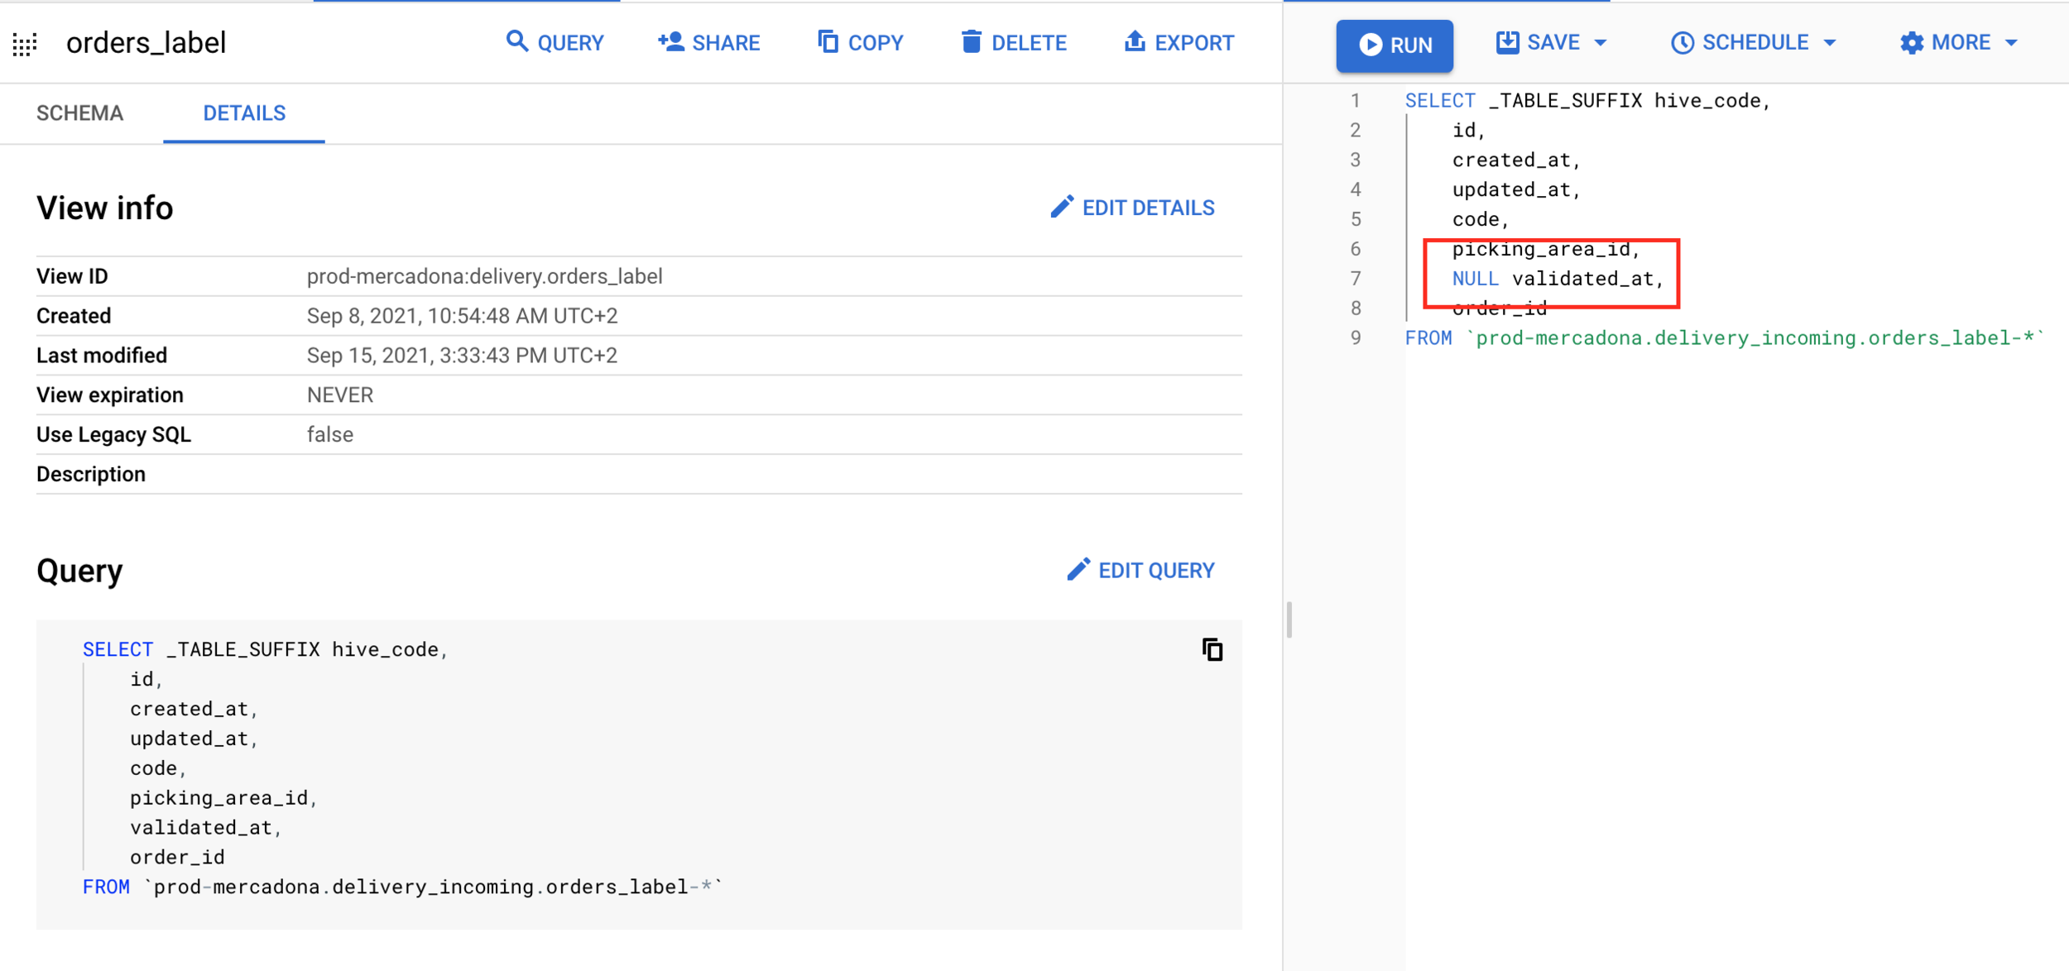Click the view grid icon beside orders_label

(25, 44)
